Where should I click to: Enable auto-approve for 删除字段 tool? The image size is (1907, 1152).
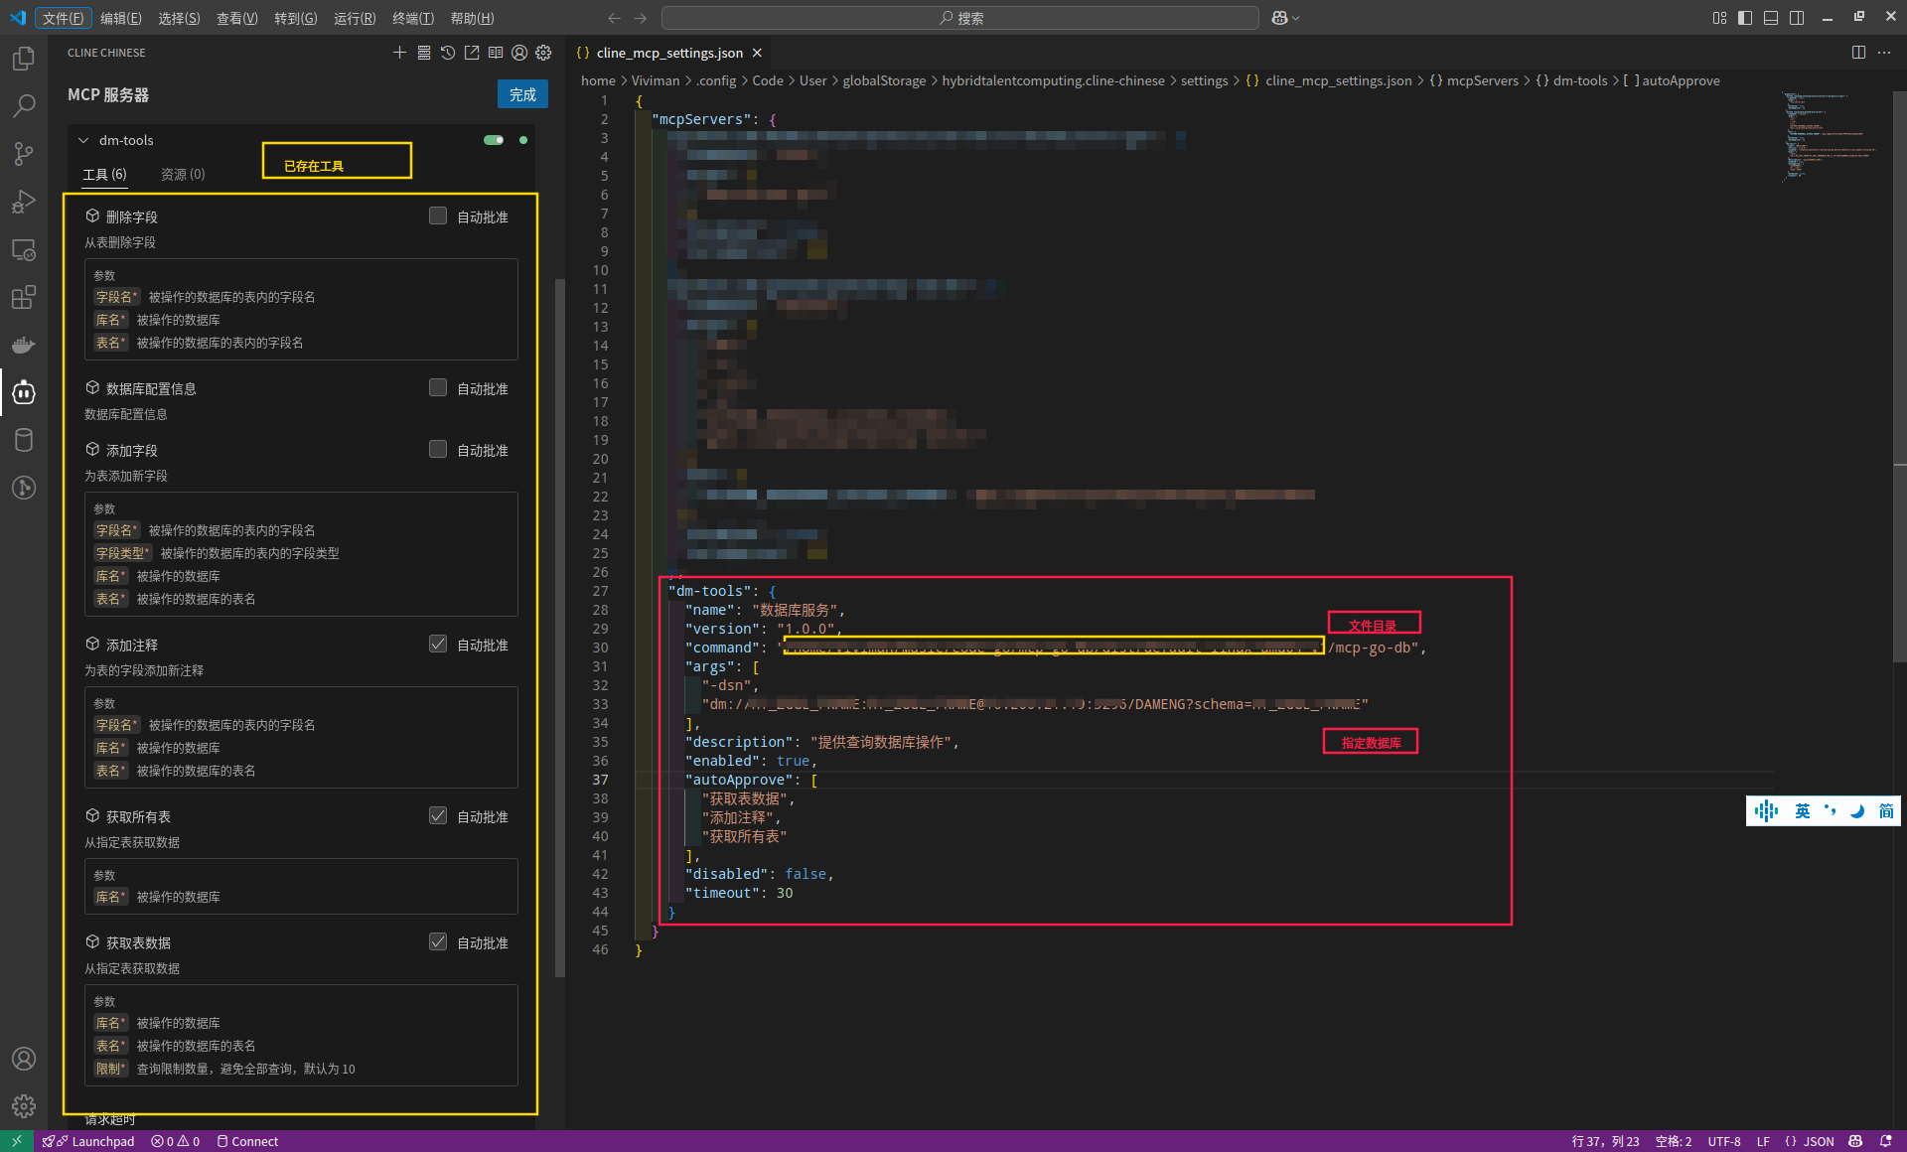click(438, 216)
